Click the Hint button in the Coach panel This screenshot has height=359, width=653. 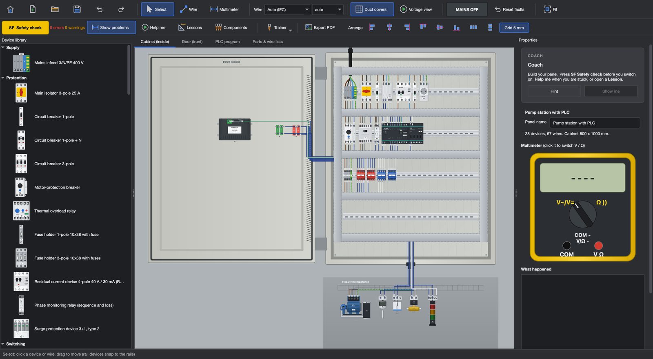[554, 91]
